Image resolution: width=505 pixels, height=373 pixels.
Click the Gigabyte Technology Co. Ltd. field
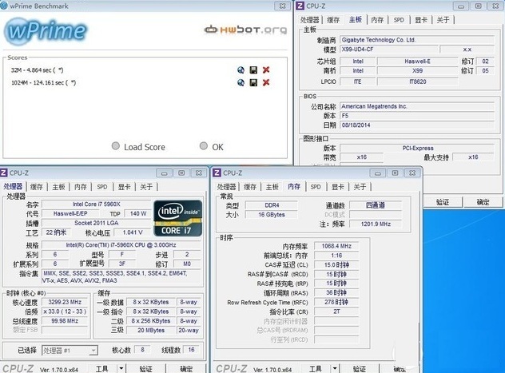(x=417, y=40)
